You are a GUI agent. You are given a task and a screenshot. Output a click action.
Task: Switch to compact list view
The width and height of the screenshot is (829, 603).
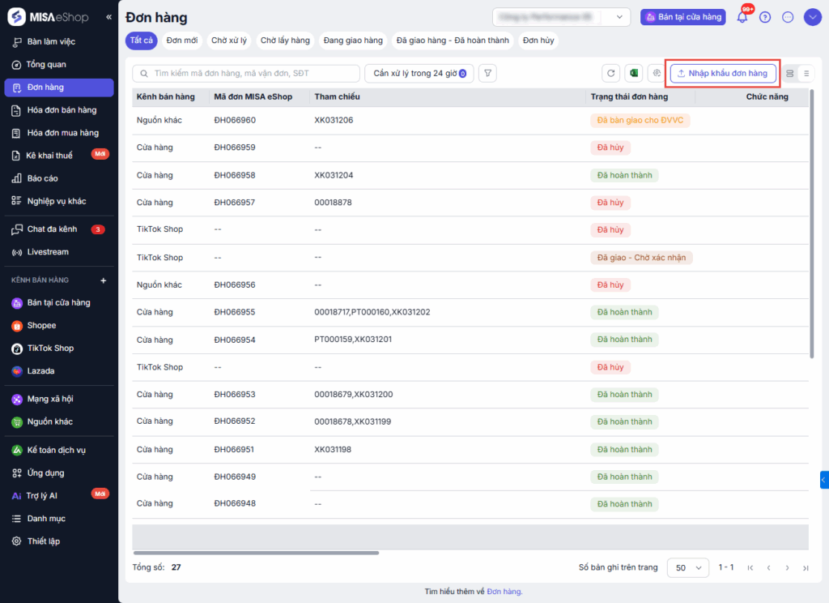point(806,74)
